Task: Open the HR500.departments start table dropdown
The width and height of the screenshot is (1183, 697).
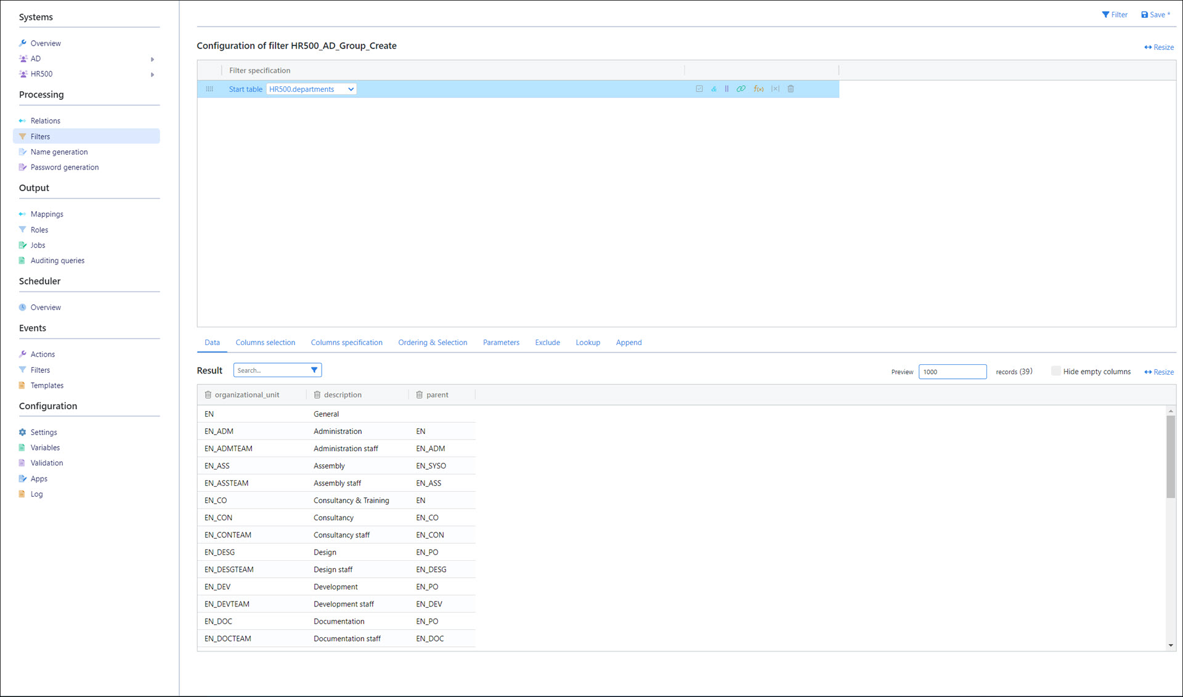Action: click(311, 89)
